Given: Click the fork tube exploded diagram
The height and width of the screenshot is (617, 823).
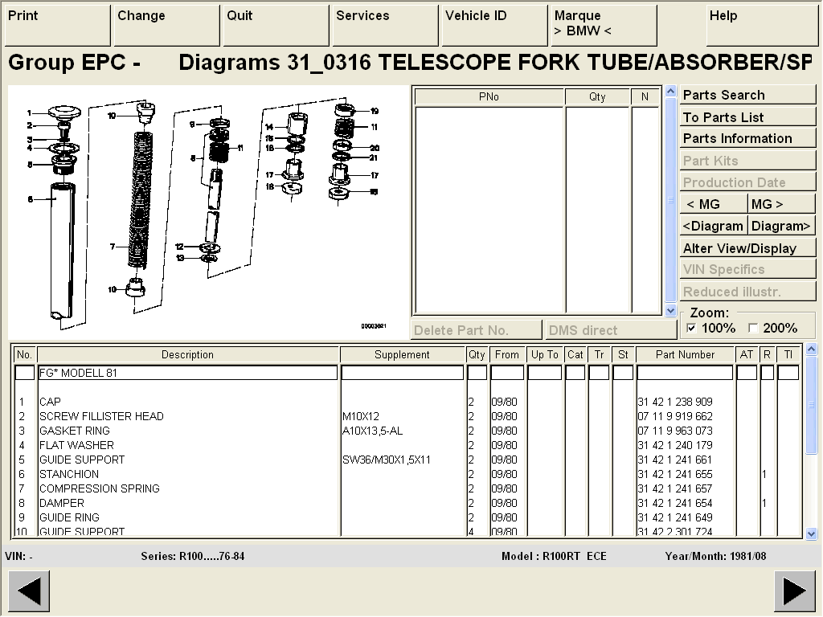Looking at the screenshot, I should tap(207, 212).
